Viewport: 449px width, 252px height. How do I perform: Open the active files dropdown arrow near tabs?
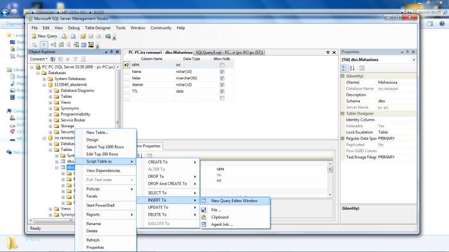click(x=328, y=52)
